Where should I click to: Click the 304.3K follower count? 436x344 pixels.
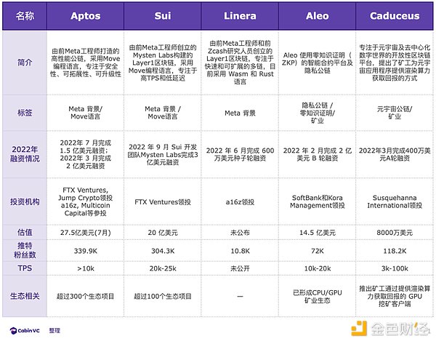(x=163, y=251)
